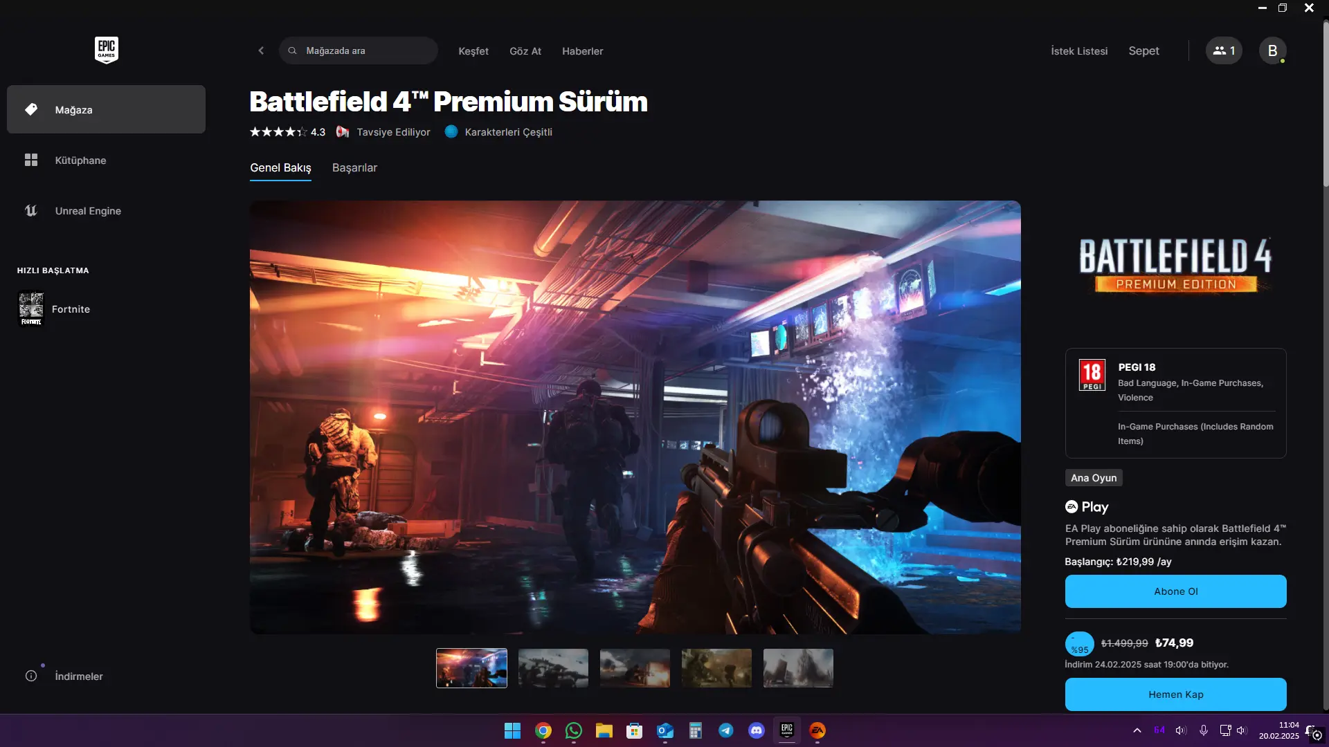1329x747 pixels.
Task: Open File Explorer from taskbar
Action: 604,730
